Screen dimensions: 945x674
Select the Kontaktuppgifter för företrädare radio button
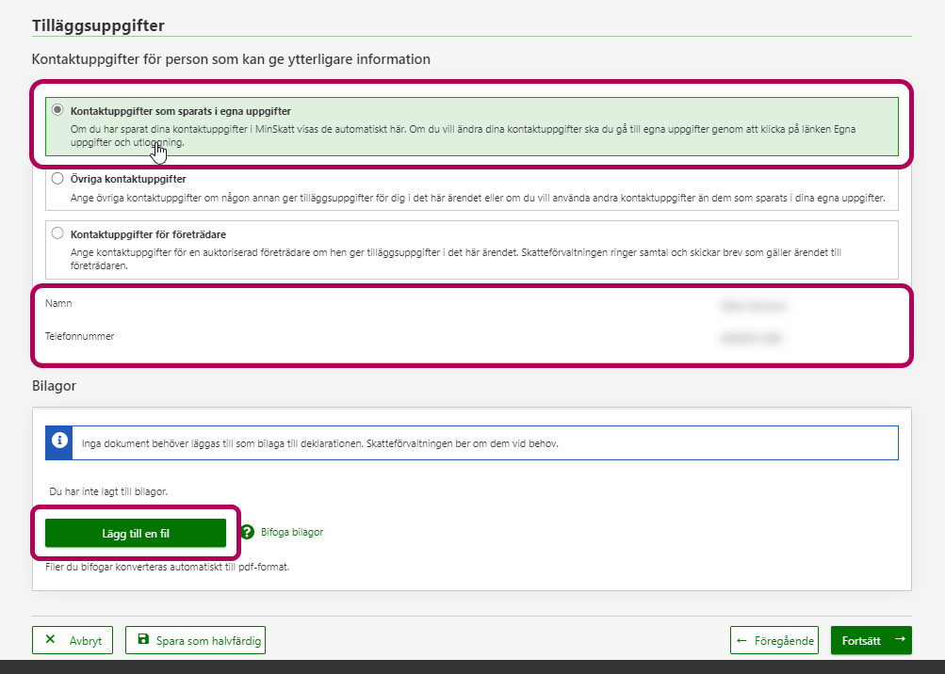58,233
